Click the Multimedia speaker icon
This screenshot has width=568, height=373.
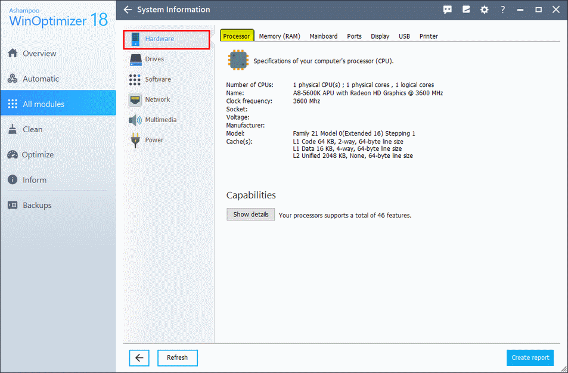[x=135, y=120]
